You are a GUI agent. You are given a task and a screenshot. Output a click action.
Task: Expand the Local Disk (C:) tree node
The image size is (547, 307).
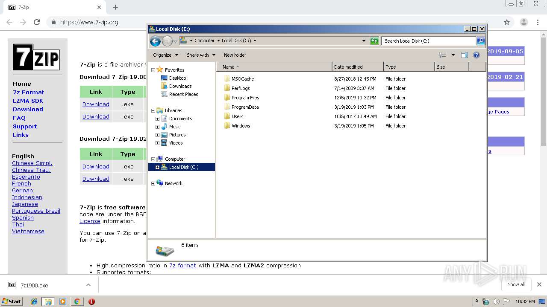[x=157, y=167]
